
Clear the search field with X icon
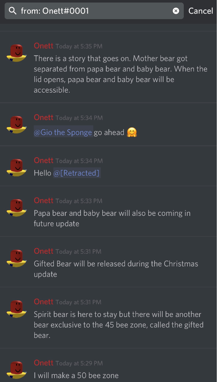point(176,11)
